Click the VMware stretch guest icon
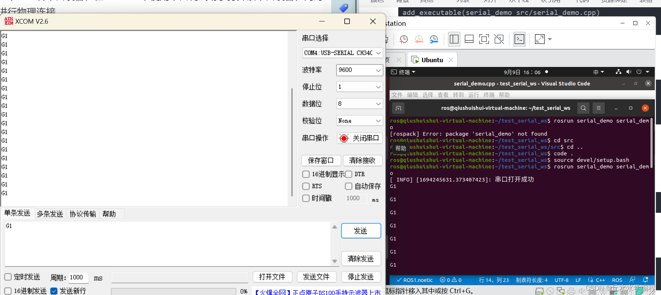This screenshot has width=661, height=295. pyautogui.click(x=540, y=39)
